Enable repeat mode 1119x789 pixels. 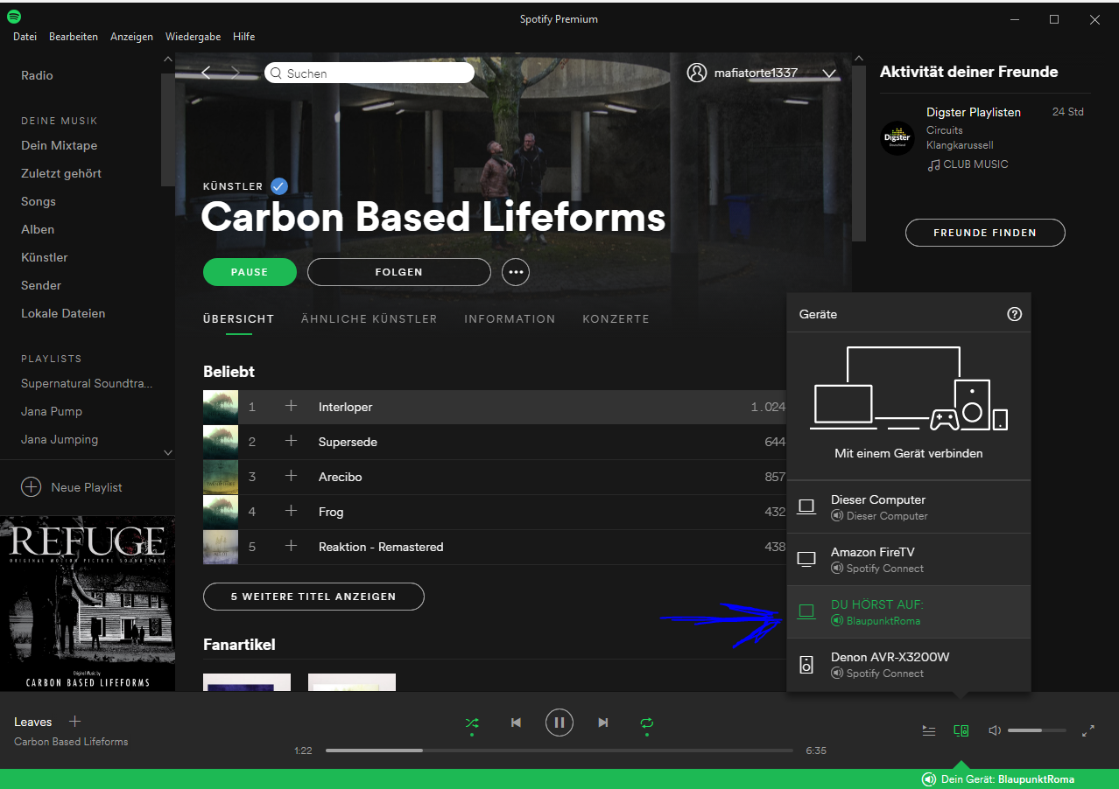point(646,723)
